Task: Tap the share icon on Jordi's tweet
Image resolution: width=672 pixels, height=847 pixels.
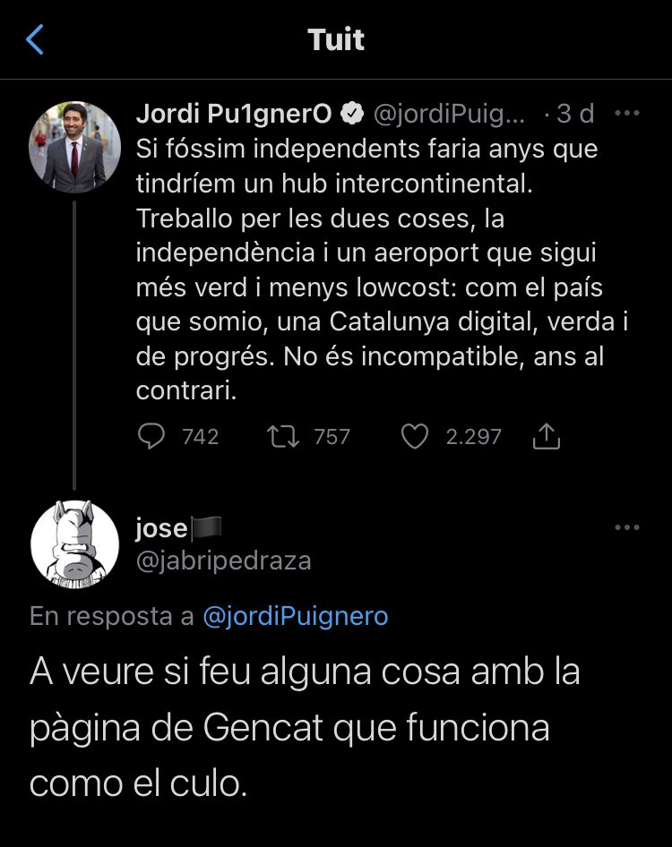Action: click(546, 436)
